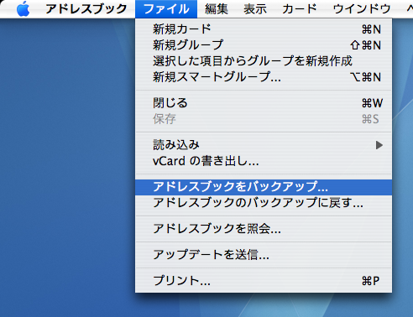Image resolution: width=413 pixels, height=317 pixels.
Task: Click 閉じる menu item
Action: pyautogui.click(x=264, y=103)
